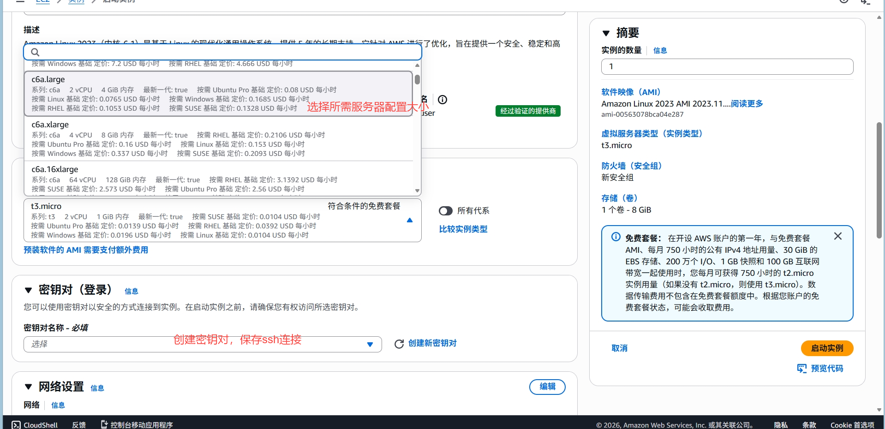The height and width of the screenshot is (429, 885).
Task: Click the 实例的数量 input field
Action: point(727,66)
